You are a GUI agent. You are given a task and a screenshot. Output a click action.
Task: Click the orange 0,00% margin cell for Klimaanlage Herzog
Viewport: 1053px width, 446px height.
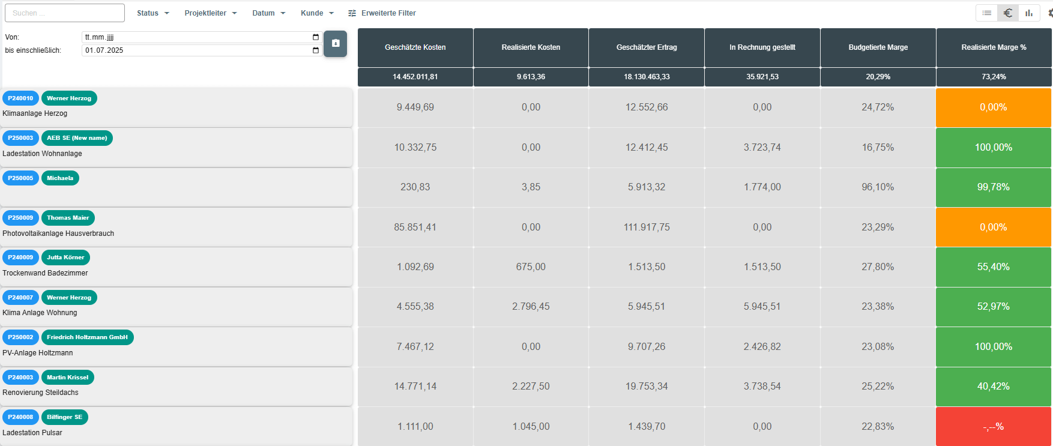click(x=994, y=107)
